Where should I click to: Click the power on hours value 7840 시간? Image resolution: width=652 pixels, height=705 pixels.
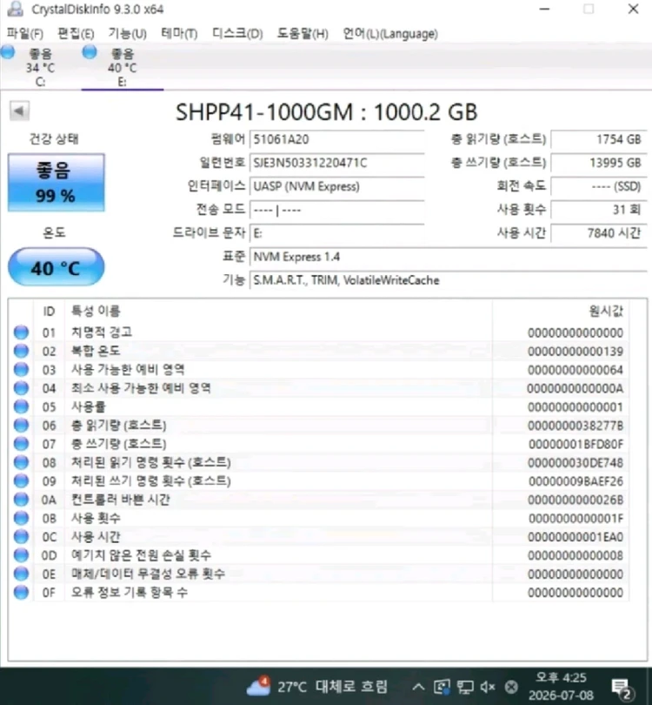pos(599,233)
